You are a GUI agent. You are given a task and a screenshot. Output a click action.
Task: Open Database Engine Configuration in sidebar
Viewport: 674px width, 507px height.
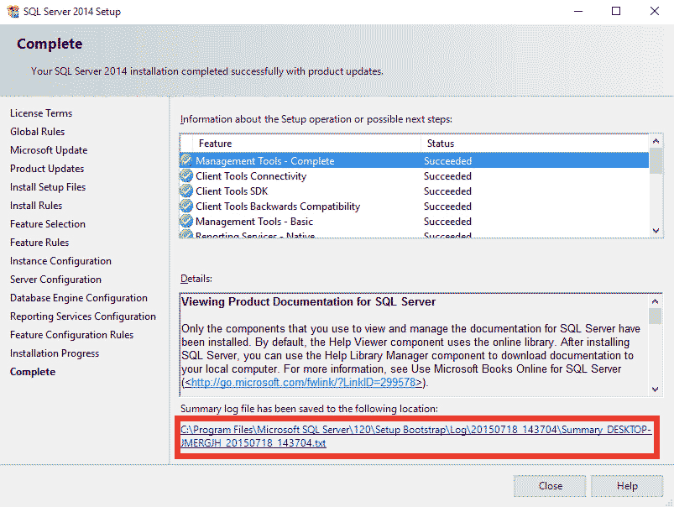coord(78,297)
